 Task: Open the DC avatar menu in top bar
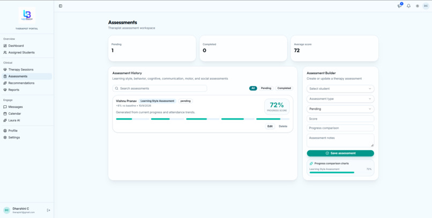tap(426, 6)
